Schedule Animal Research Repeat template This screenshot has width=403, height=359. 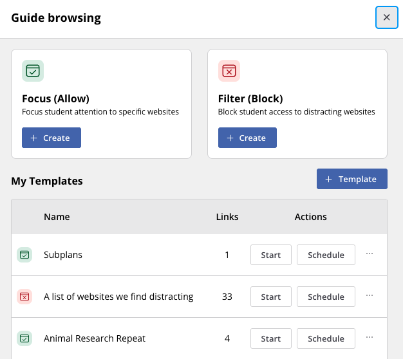point(326,338)
